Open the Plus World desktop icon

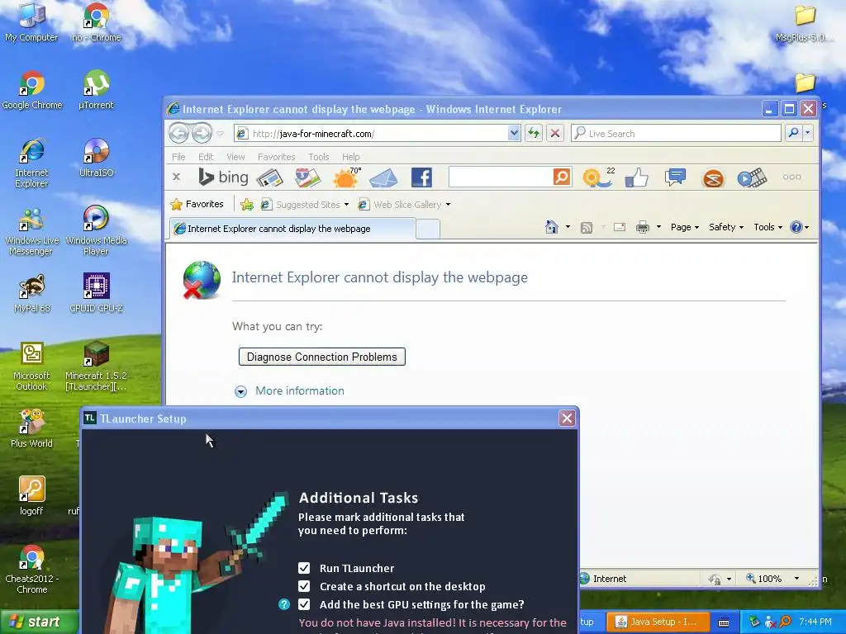pyautogui.click(x=31, y=429)
